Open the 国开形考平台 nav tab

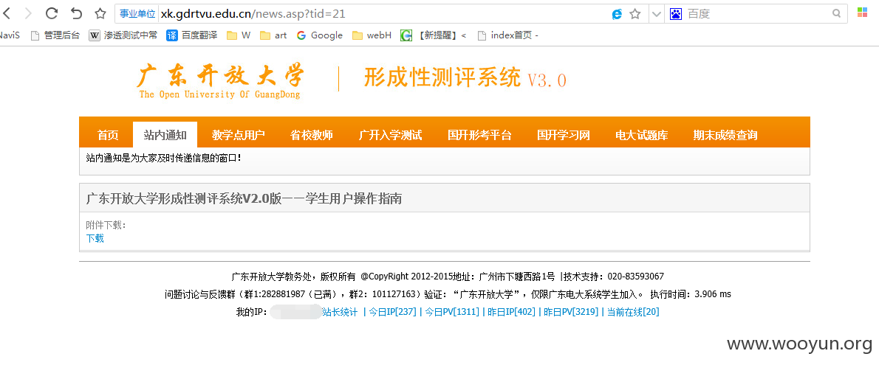point(480,135)
